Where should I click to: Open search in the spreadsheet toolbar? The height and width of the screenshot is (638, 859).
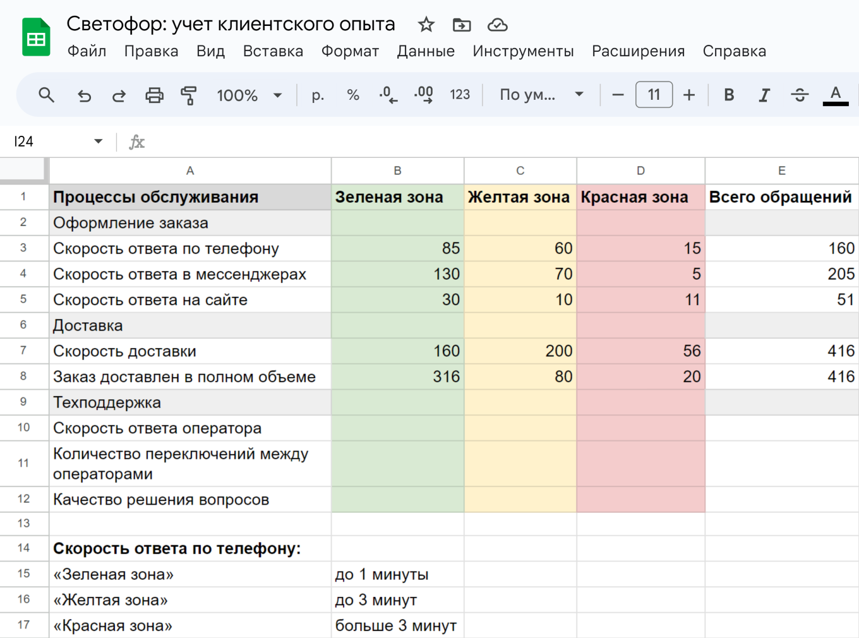point(46,95)
